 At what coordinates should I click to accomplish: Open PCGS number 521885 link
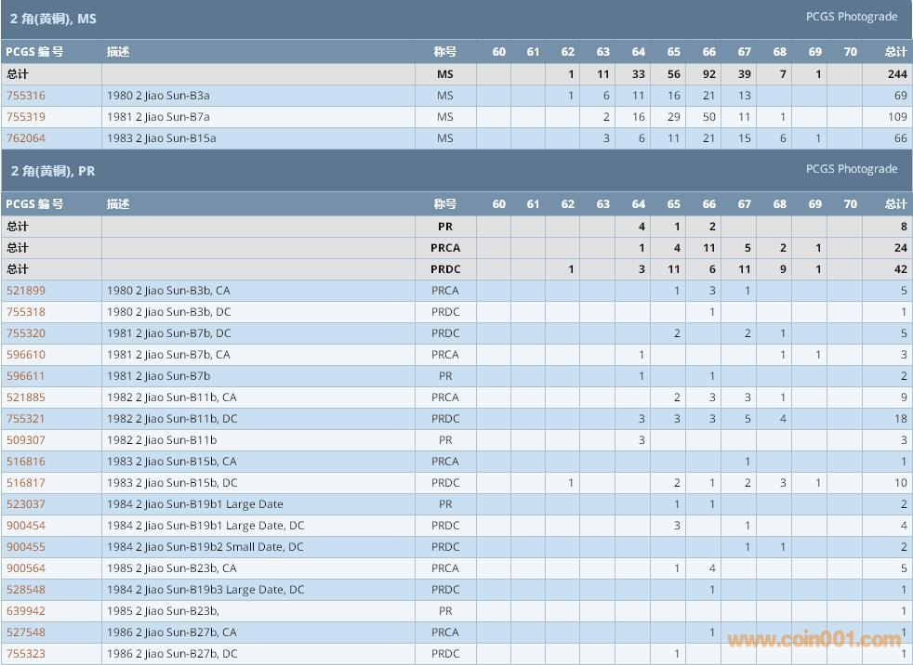tap(26, 398)
